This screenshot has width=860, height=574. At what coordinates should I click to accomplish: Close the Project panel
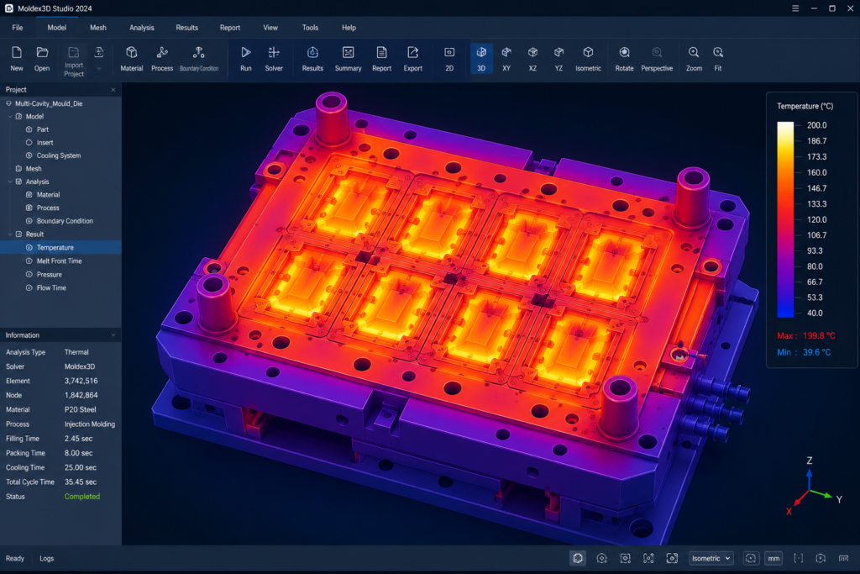113,89
